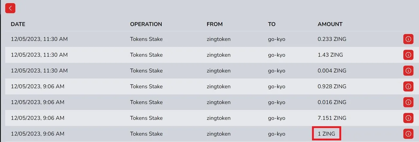Screen dimensions: 419x142
Task: Open info for the 0.004 ZING transaction
Action: click(408, 71)
